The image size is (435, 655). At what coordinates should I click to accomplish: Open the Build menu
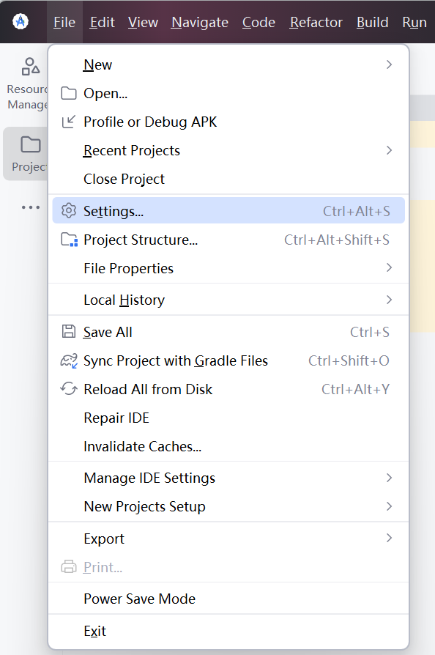[x=372, y=22]
